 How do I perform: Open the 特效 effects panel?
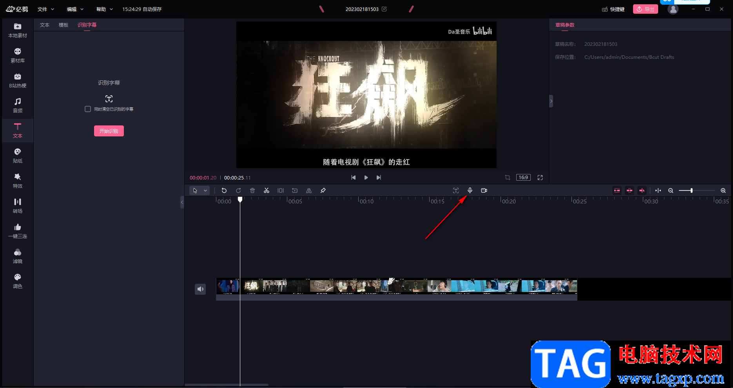coord(18,181)
